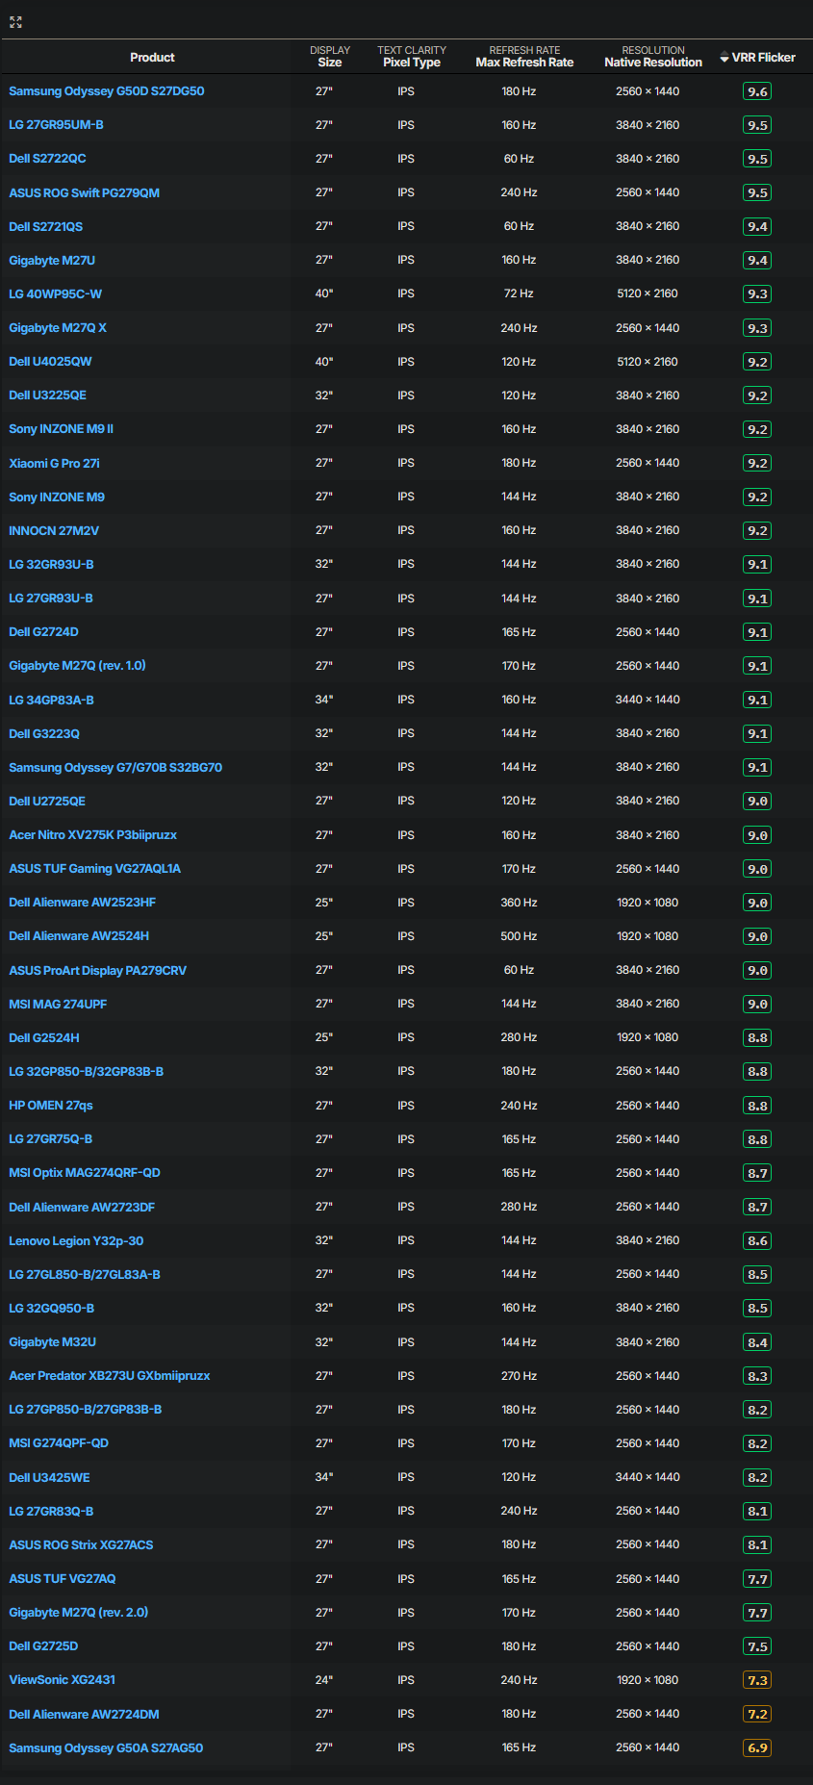Screen dimensions: 813x1785
Task: Open Dell G3223Q product link
Action: (x=44, y=733)
